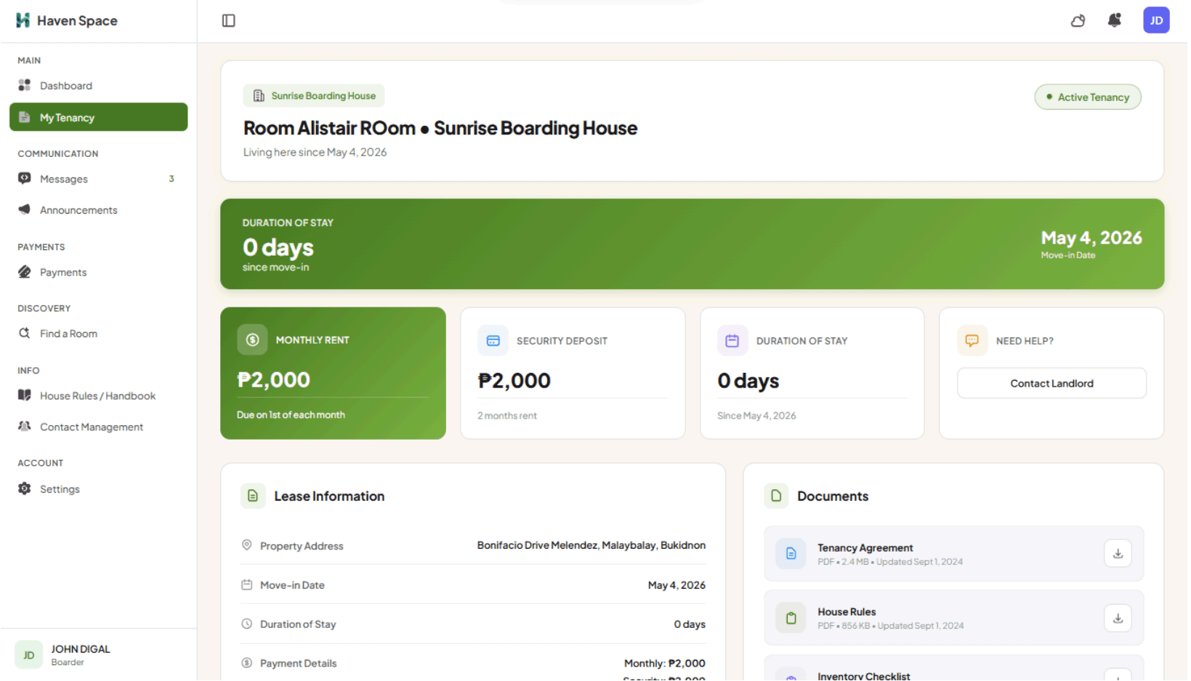Navigate to Find a Room
1191x681 pixels.
[x=99, y=334]
